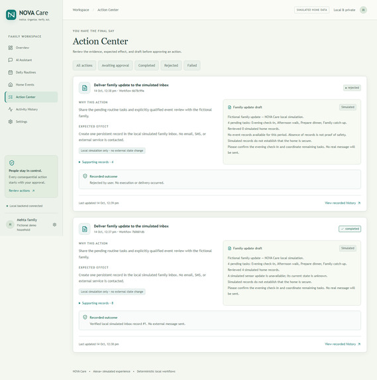
Task: Click Action Center breadcrumb
Action: pos(108,10)
